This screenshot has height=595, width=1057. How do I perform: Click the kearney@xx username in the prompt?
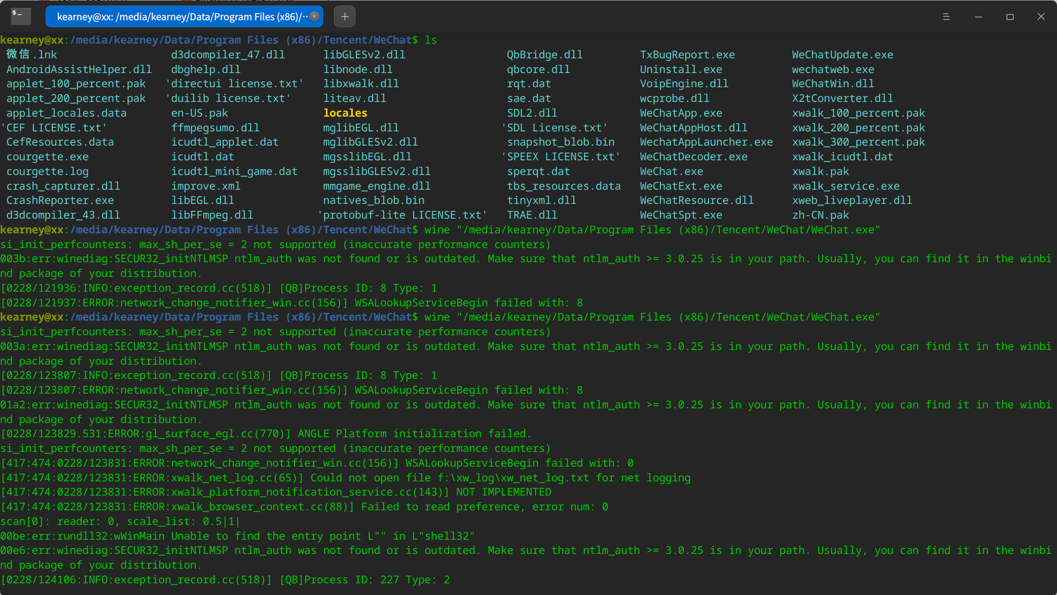[32, 40]
